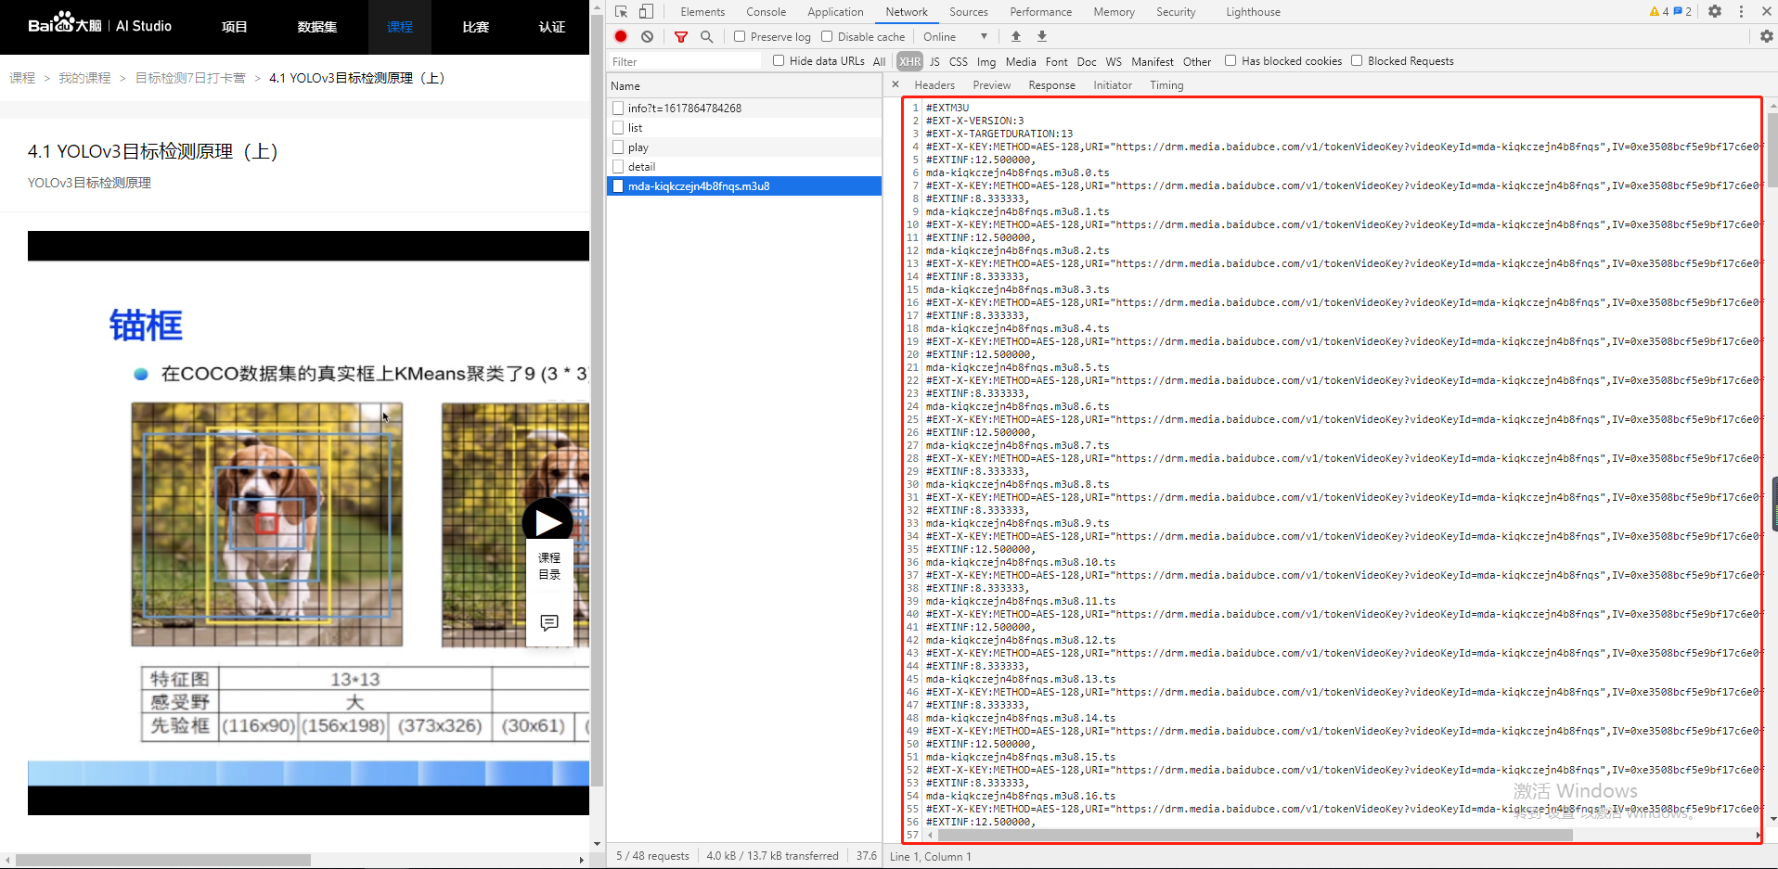
Task: Stop recording the network log
Action: click(619, 36)
